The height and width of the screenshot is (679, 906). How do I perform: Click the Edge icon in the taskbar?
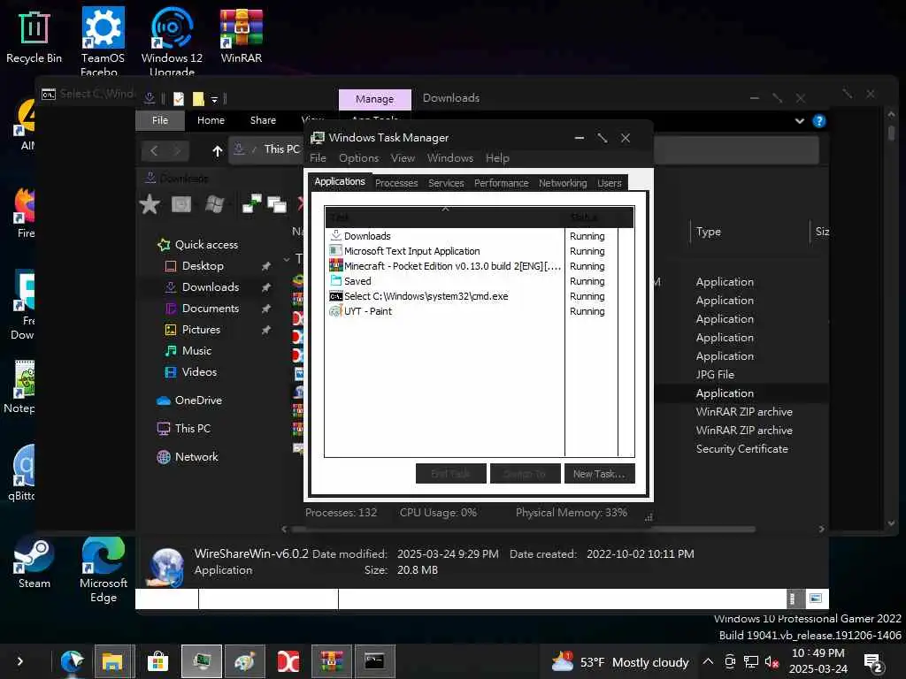[73, 661]
